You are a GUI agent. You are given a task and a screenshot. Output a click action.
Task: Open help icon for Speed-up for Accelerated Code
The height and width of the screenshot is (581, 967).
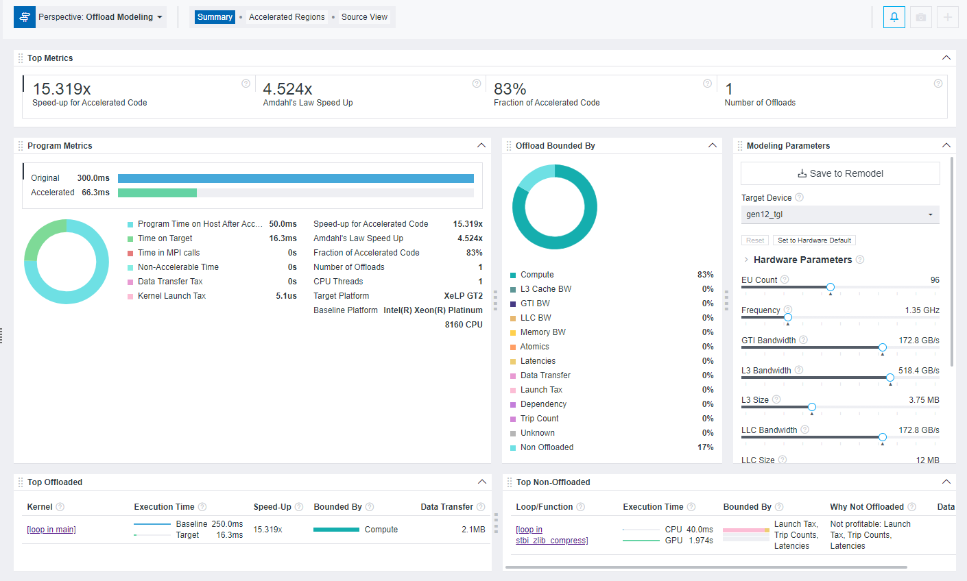(246, 84)
